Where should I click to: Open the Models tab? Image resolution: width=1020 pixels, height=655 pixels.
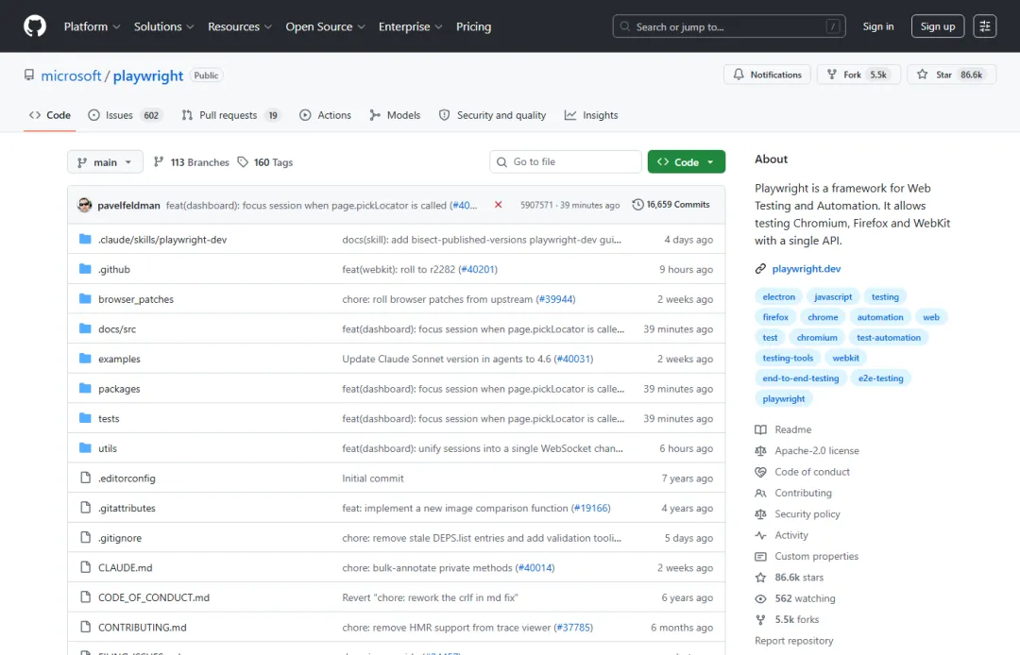[x=395, y=115]
